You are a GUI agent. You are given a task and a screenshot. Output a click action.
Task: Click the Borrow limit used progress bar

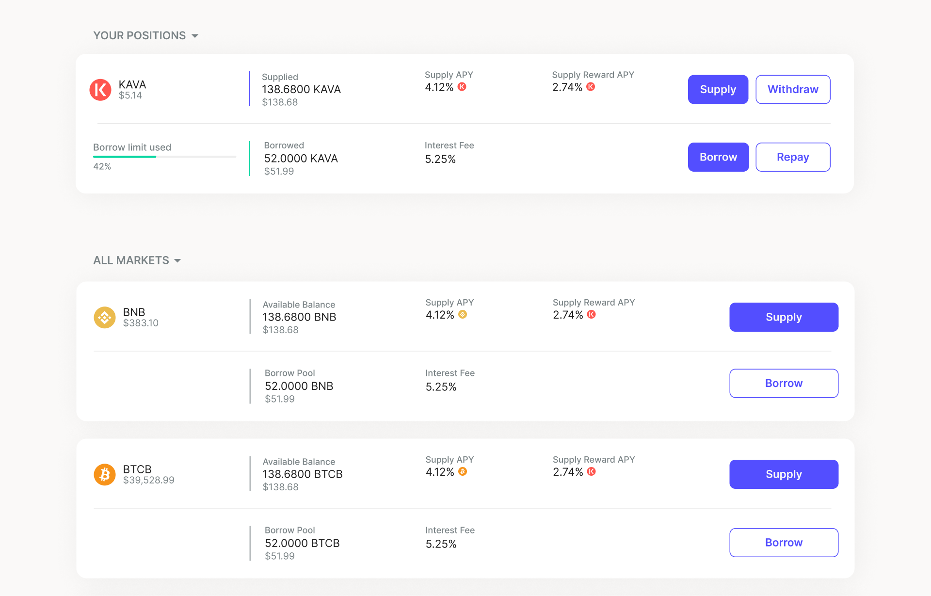click(x=164, y=157)
